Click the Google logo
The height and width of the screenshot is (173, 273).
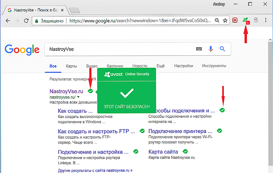(22, 50)
